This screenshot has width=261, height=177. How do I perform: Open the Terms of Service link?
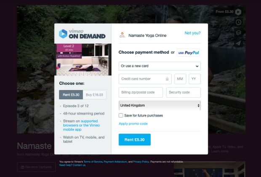[93, 162]
